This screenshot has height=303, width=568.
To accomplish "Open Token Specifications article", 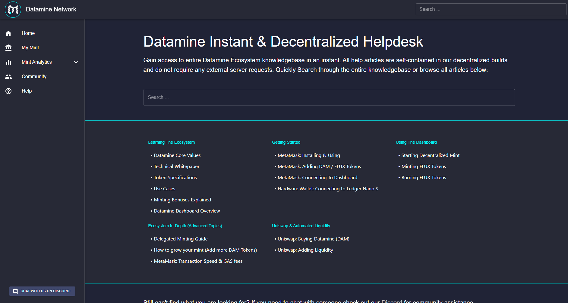I will coord(175,178).
